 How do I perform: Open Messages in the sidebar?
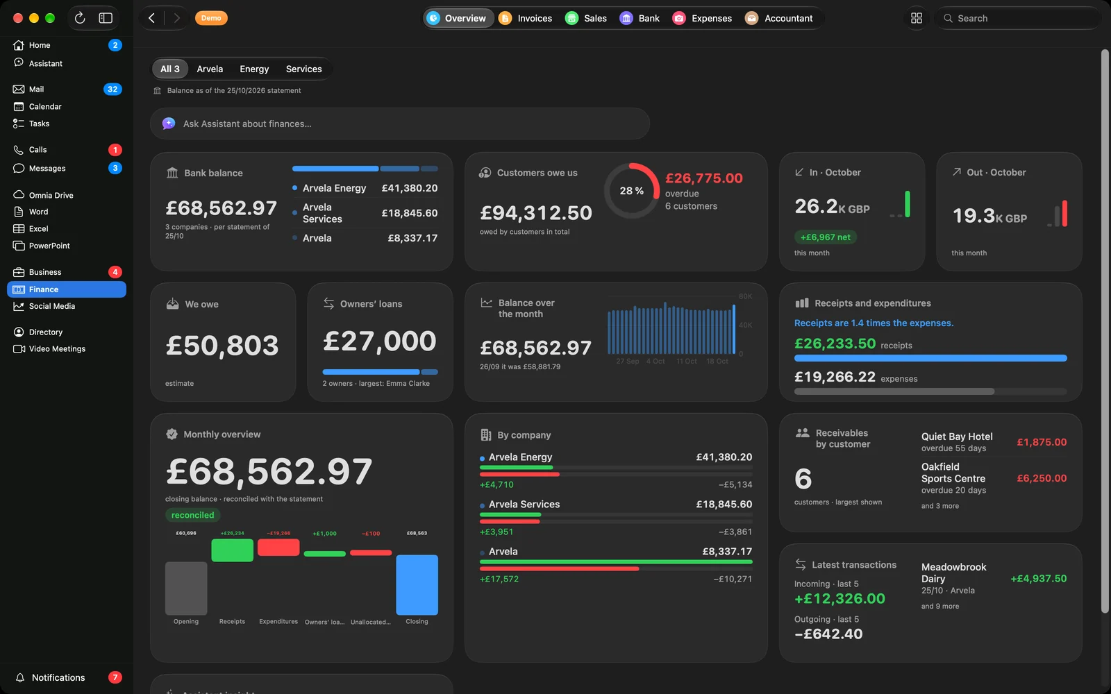67,168
